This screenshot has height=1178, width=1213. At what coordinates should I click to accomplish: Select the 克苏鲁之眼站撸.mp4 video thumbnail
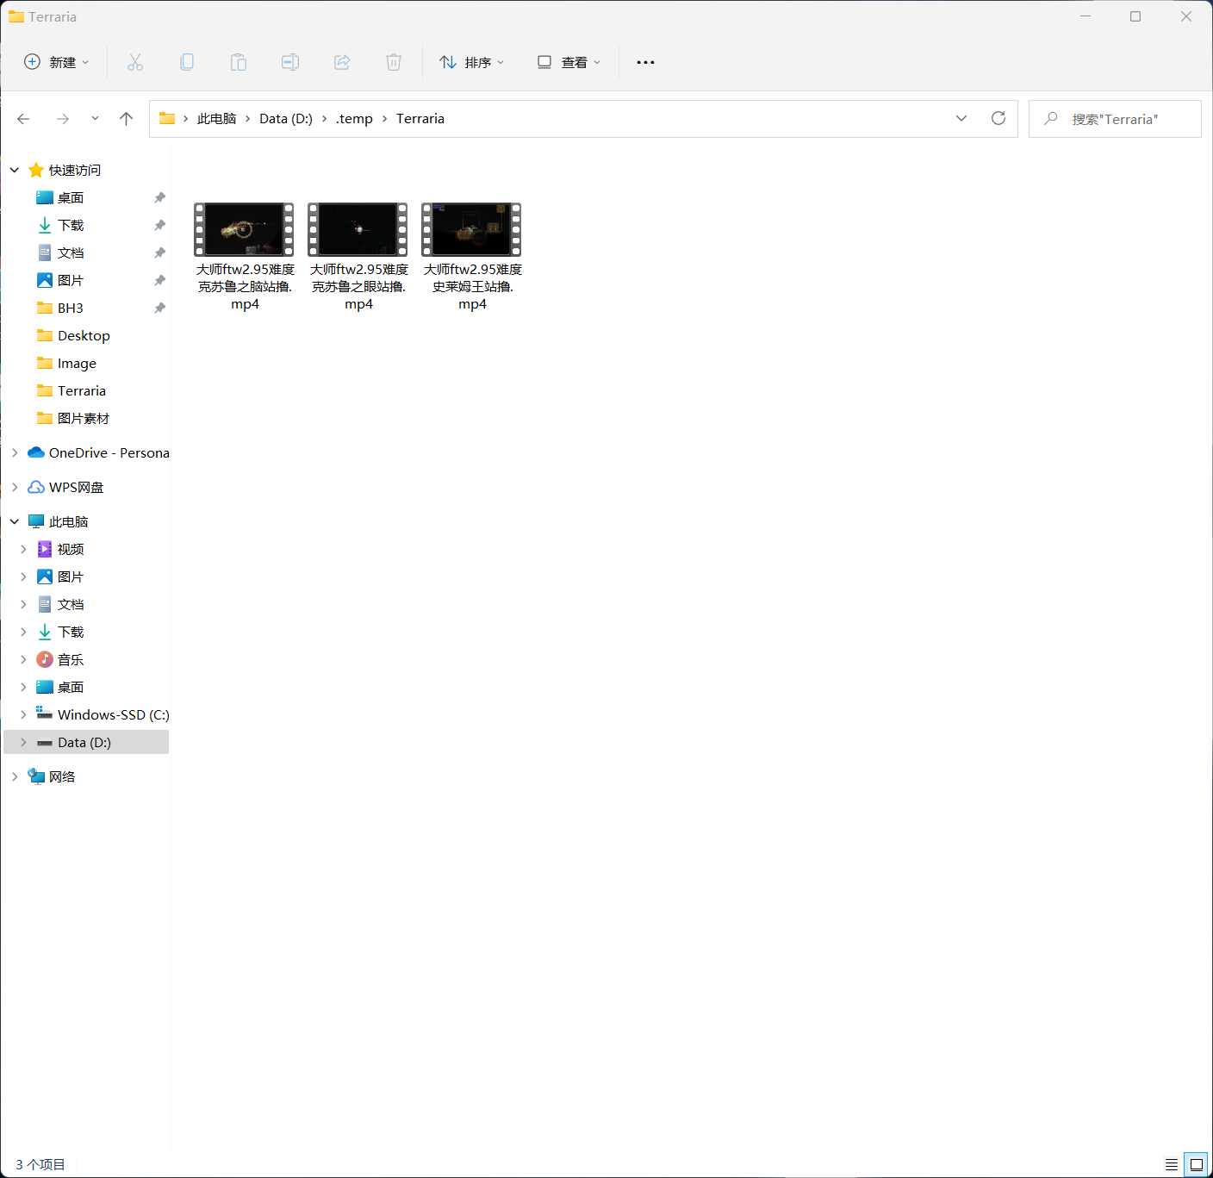(x=358, y=229)
